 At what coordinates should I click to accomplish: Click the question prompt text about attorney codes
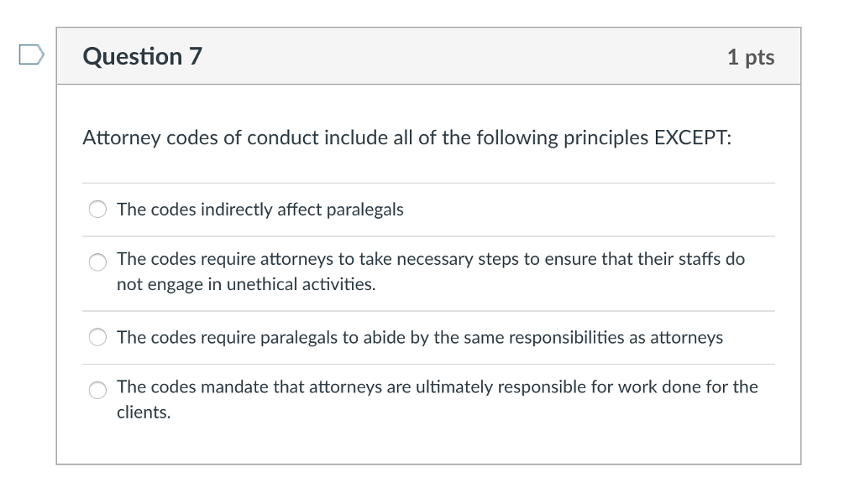coord(406,137)
